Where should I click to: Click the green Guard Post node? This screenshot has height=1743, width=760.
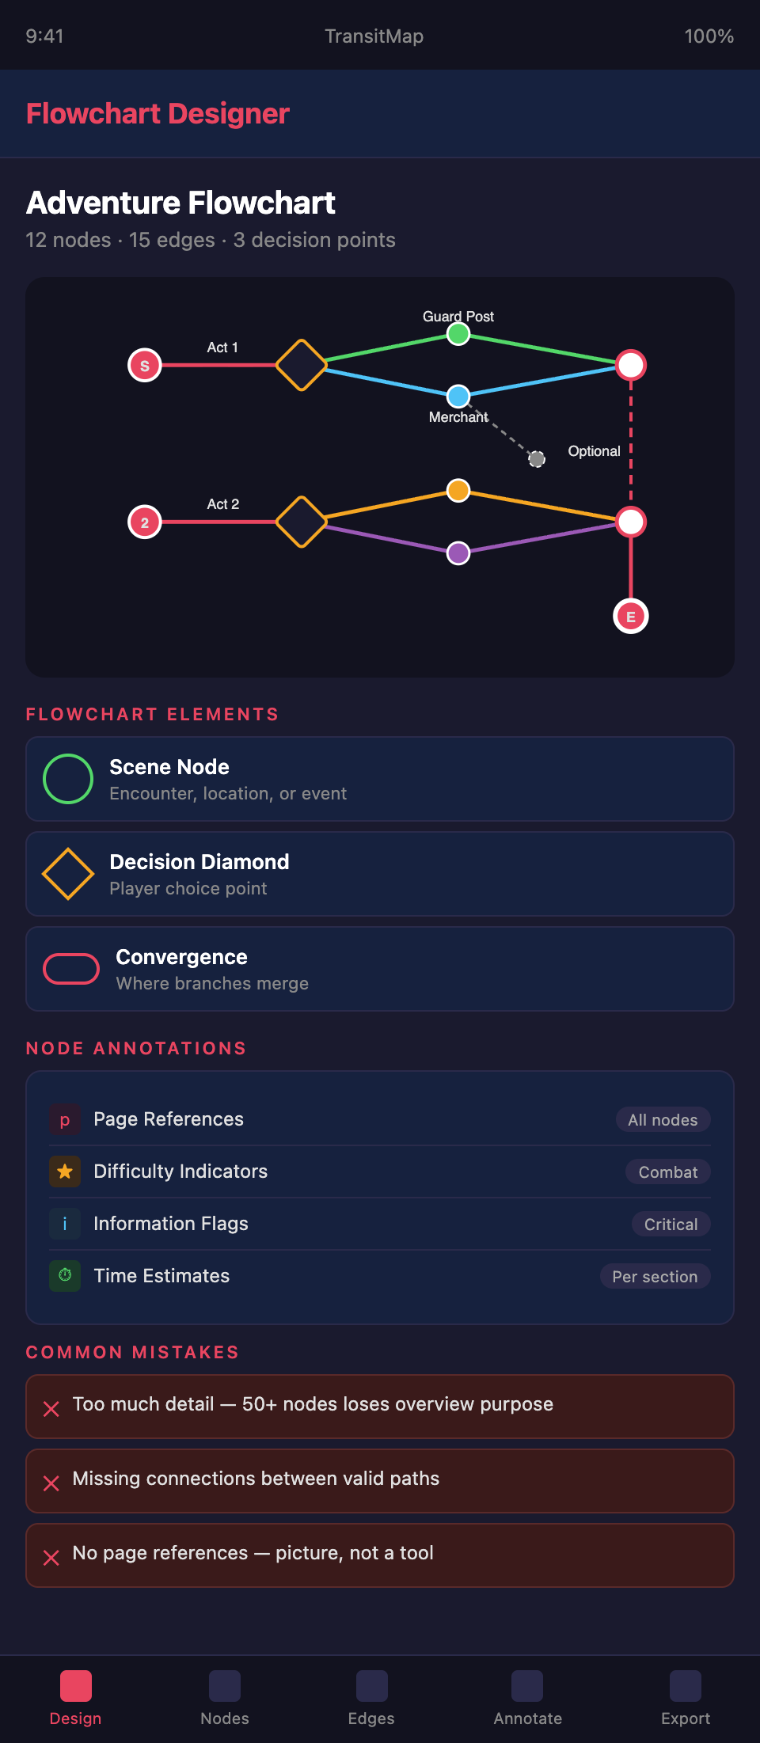pos(458,334)
